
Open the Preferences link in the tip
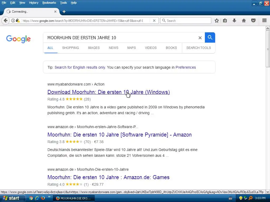pos(186,67)
